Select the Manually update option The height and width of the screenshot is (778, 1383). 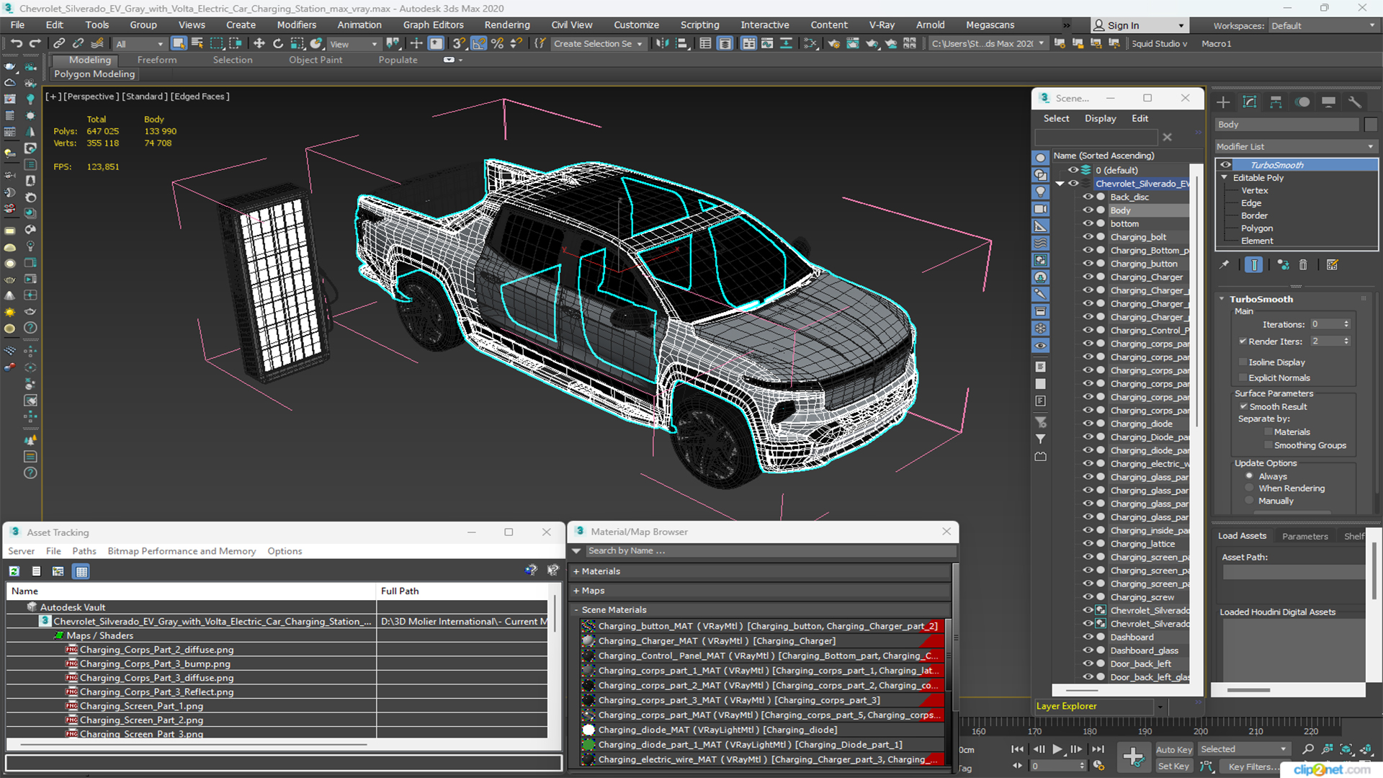point(1249,501)
